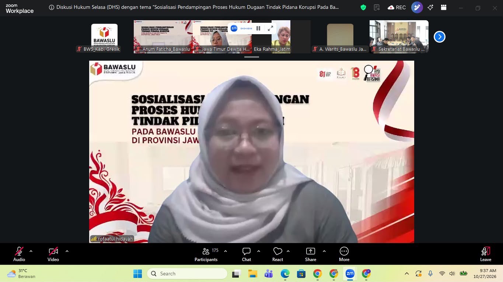This screenshot has height=282, width=503.
Task: Open the green encryption shield indicator
Action: pyautogui.click(x=363, y=7)
